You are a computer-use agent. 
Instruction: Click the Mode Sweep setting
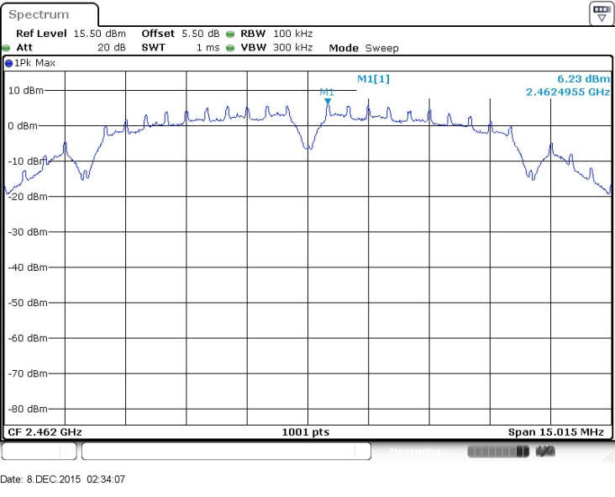364,48
